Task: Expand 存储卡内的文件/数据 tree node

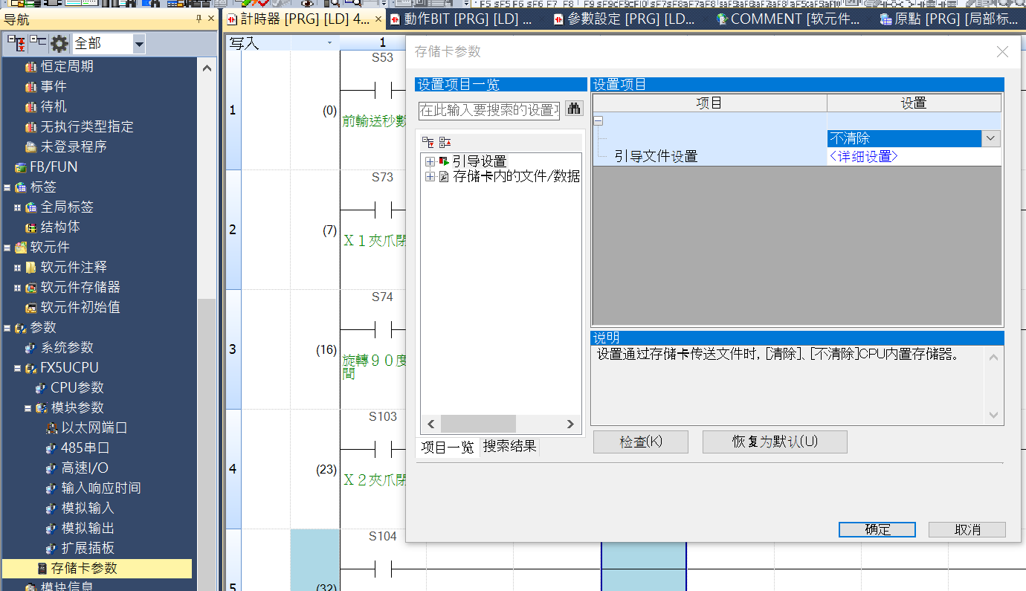Action: click(x=430, y=177)
